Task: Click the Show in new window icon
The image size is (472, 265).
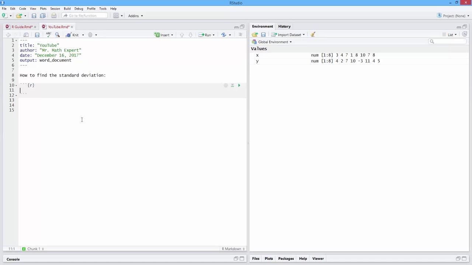Action: point(26,35)
